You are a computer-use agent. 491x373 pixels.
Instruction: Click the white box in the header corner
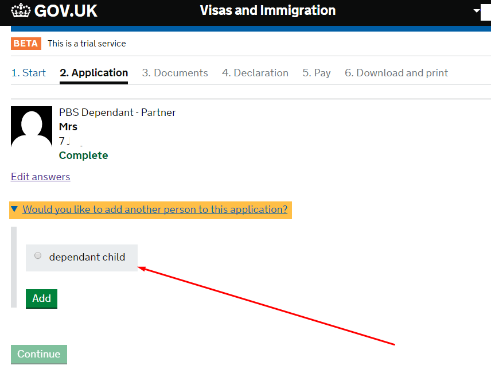click(x=485, y=11)
